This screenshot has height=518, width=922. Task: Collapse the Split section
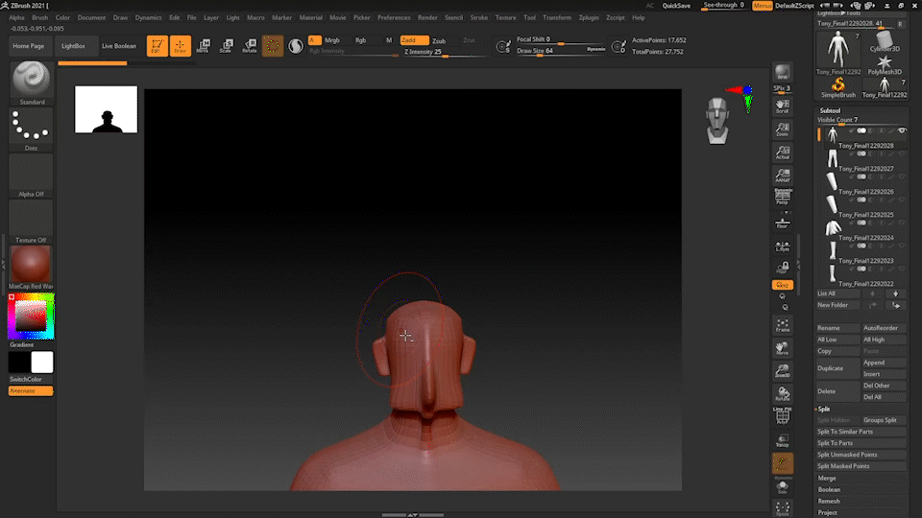824,409
